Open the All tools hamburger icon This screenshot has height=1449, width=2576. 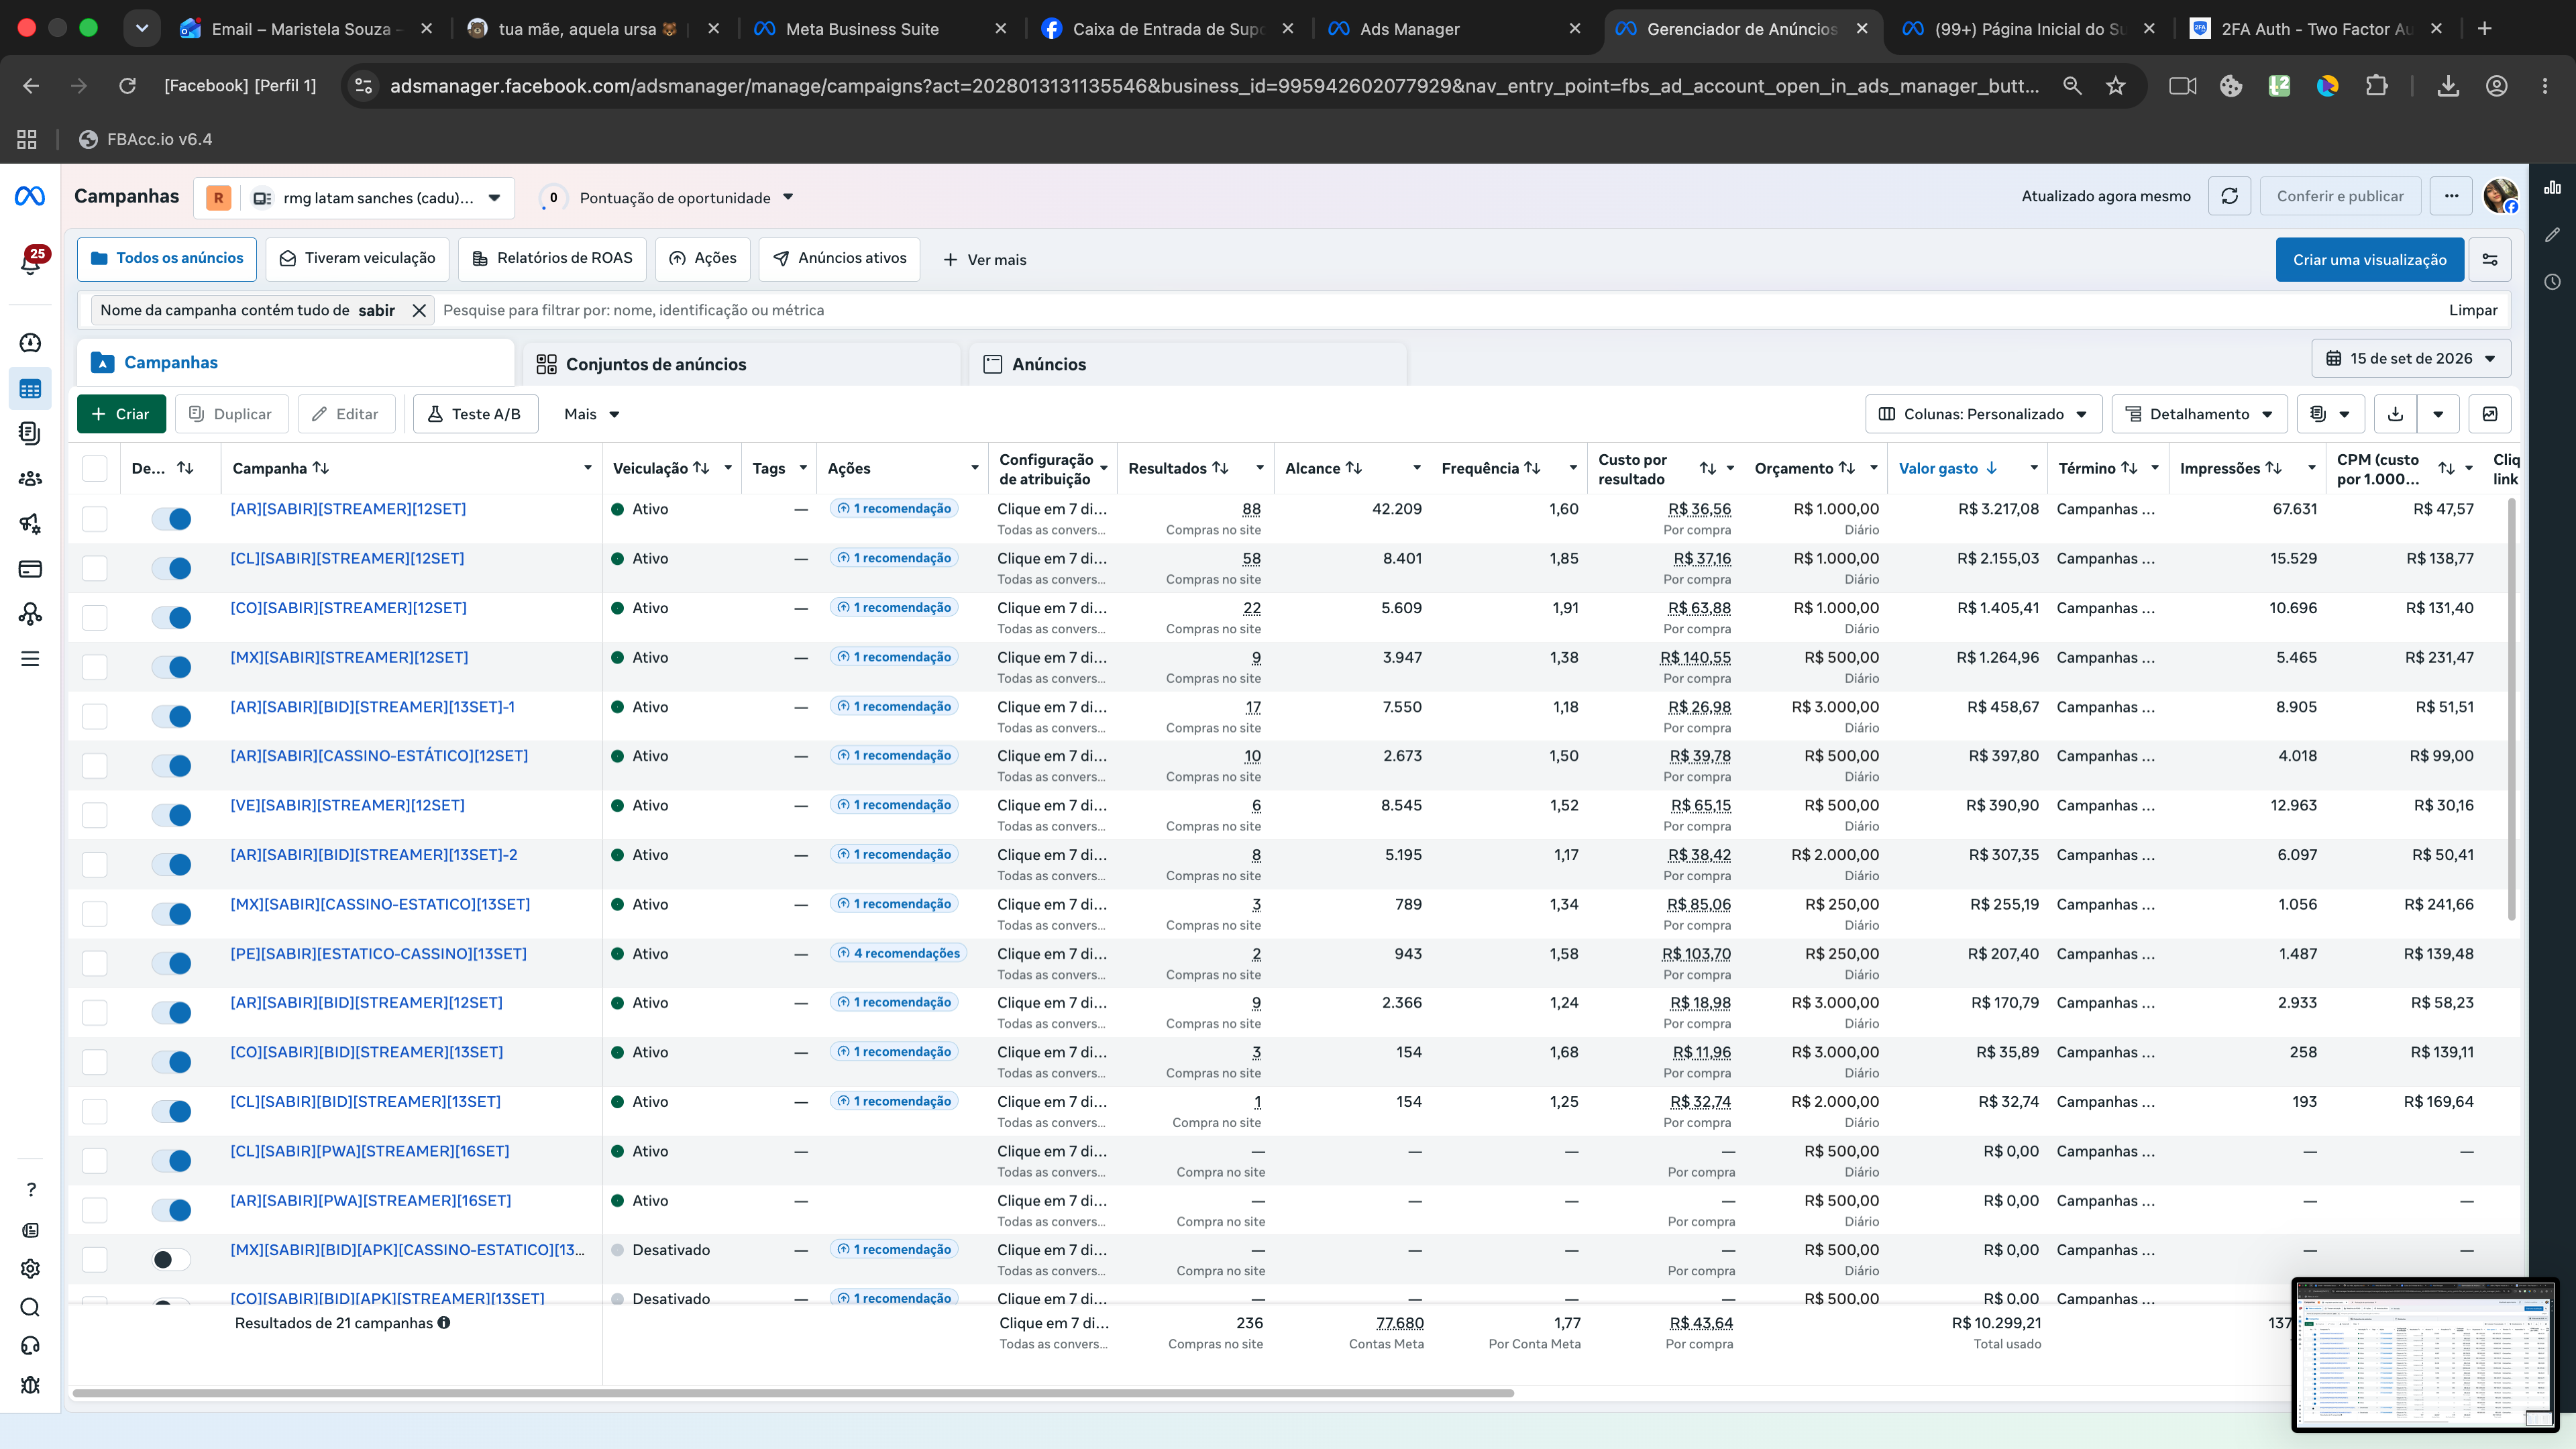point(30,659)
